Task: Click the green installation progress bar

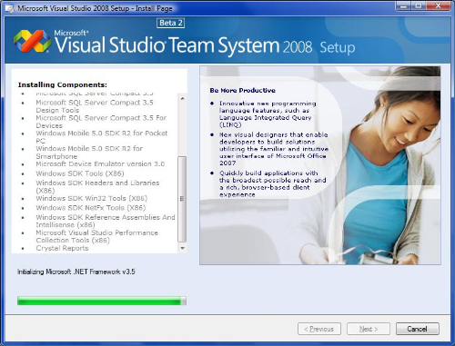Action: click(102, 301)
